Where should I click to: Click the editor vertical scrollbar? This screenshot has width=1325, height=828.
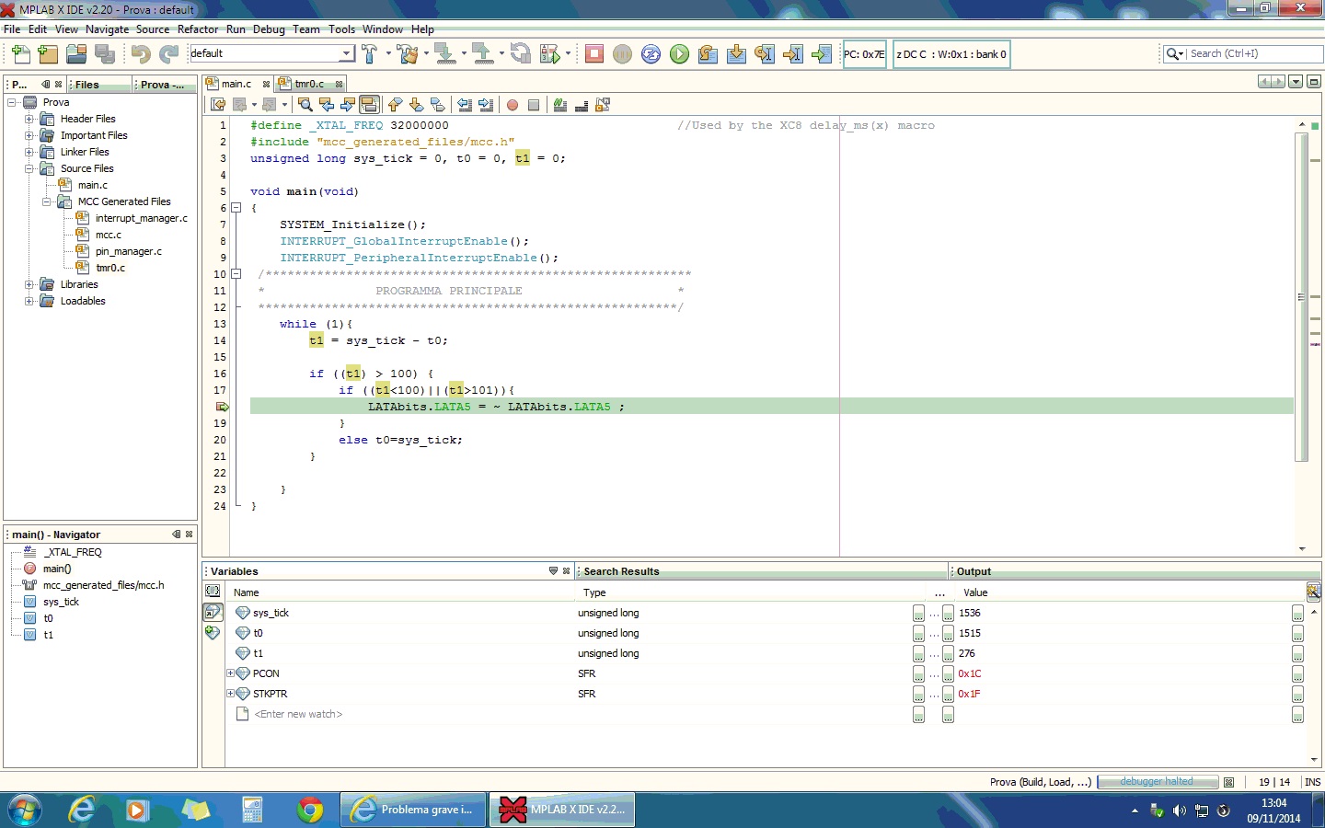[1301, 294]
